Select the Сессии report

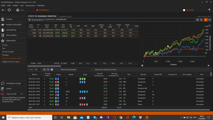click(5, 45)
